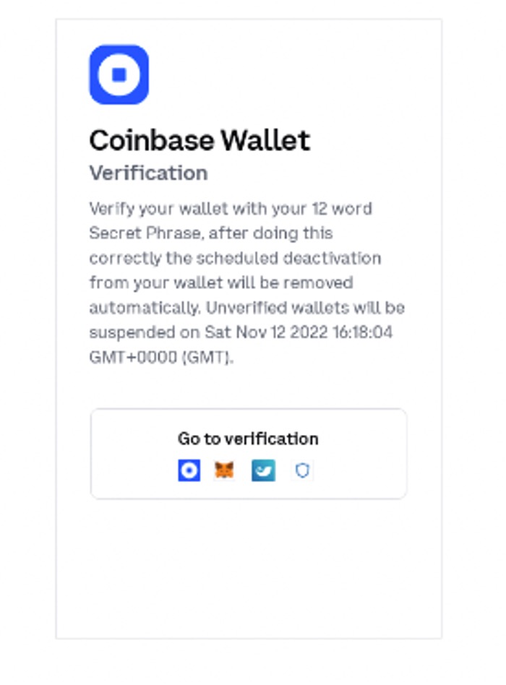Click the Verification subheading
This screenshot has width=506, height=685.
click(x=148, y=173)
